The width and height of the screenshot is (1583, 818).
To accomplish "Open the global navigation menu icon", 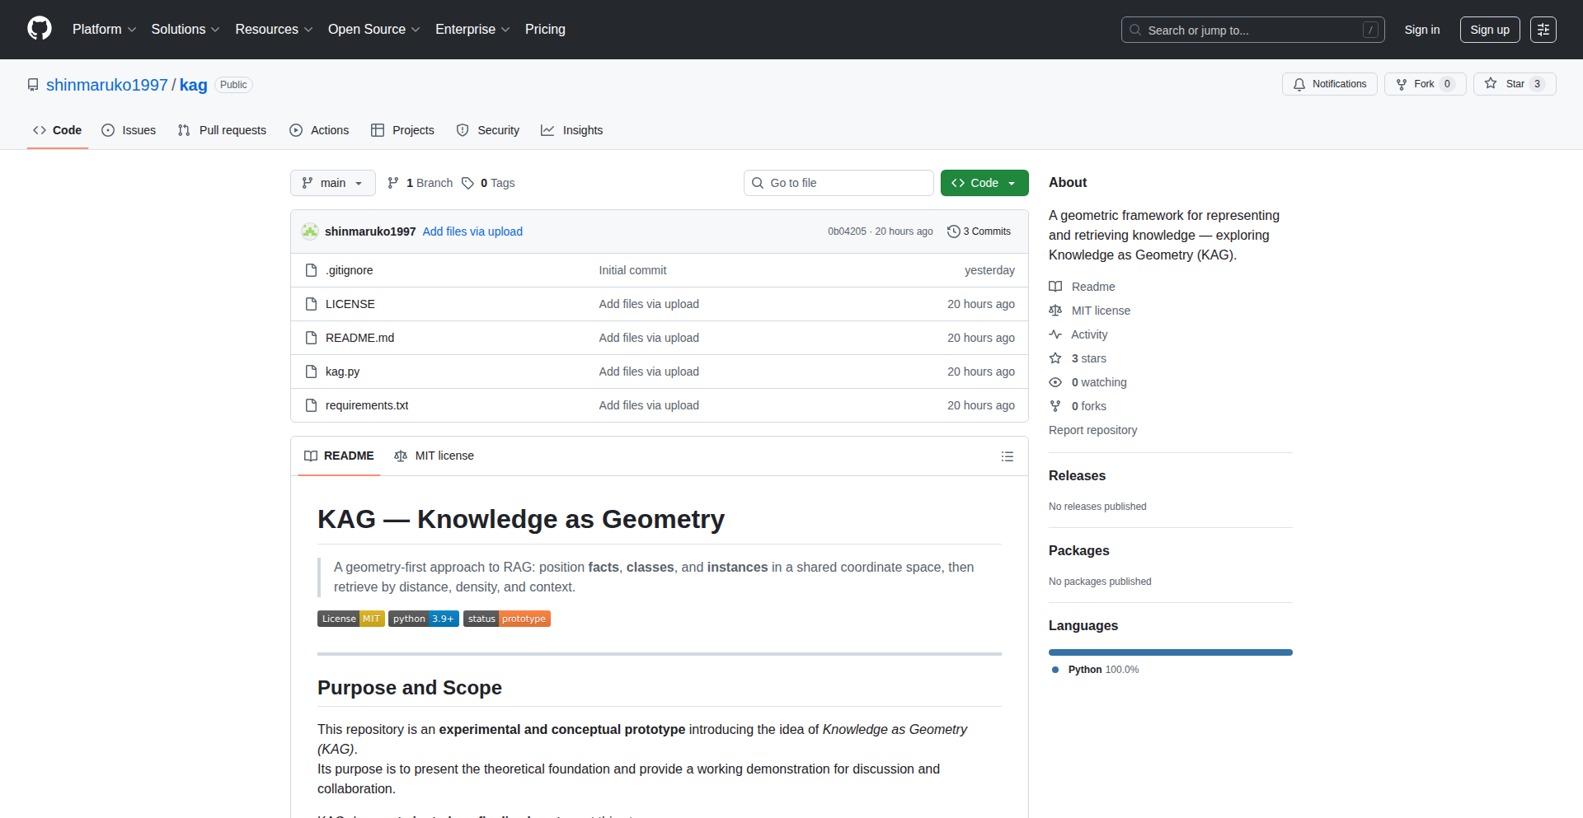I will (x=1543, y=30).
